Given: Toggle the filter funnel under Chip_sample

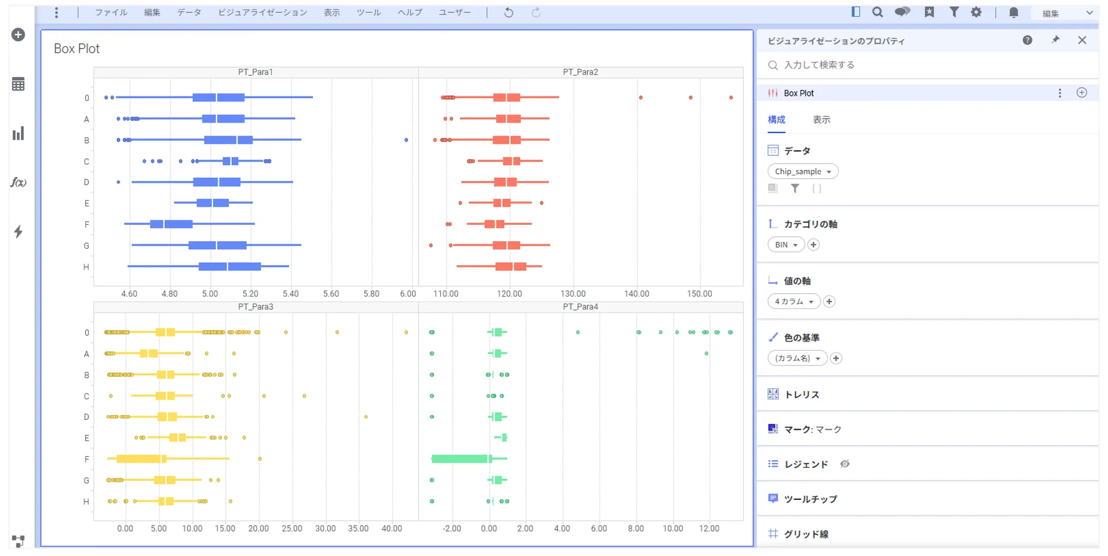Looking at the screenshot, I should tap(795, 188).
